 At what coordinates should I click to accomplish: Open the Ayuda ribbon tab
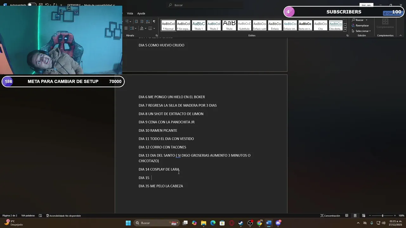pos(141,13)
